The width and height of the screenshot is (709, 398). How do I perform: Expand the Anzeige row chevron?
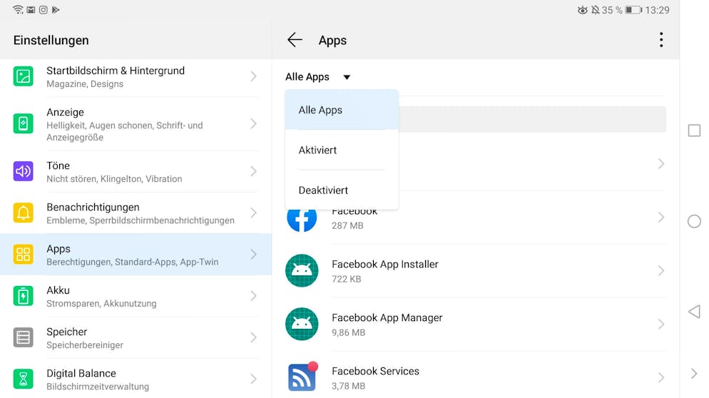(254, 123)
